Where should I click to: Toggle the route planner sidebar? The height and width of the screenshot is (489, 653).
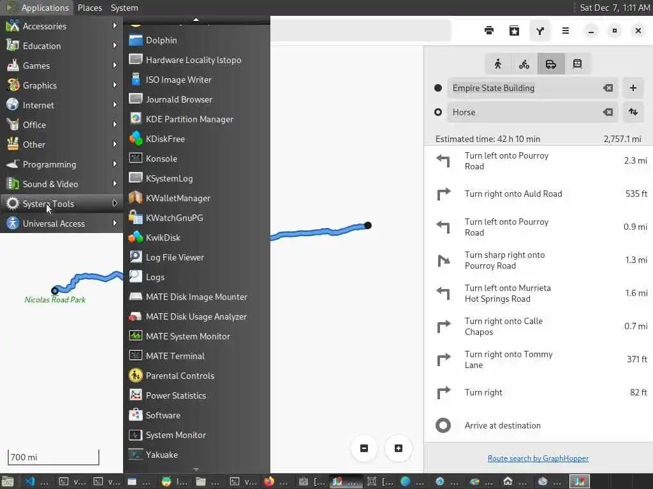(540, 31)
